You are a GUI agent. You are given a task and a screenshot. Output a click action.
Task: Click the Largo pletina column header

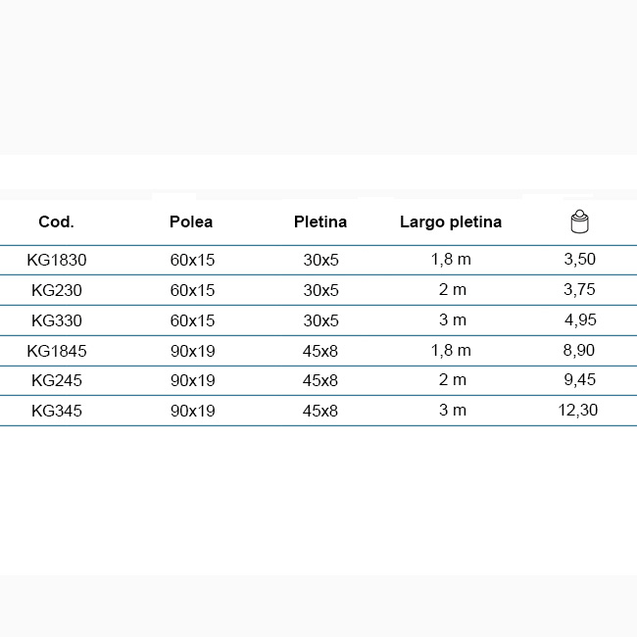click(x=451, y=222)
